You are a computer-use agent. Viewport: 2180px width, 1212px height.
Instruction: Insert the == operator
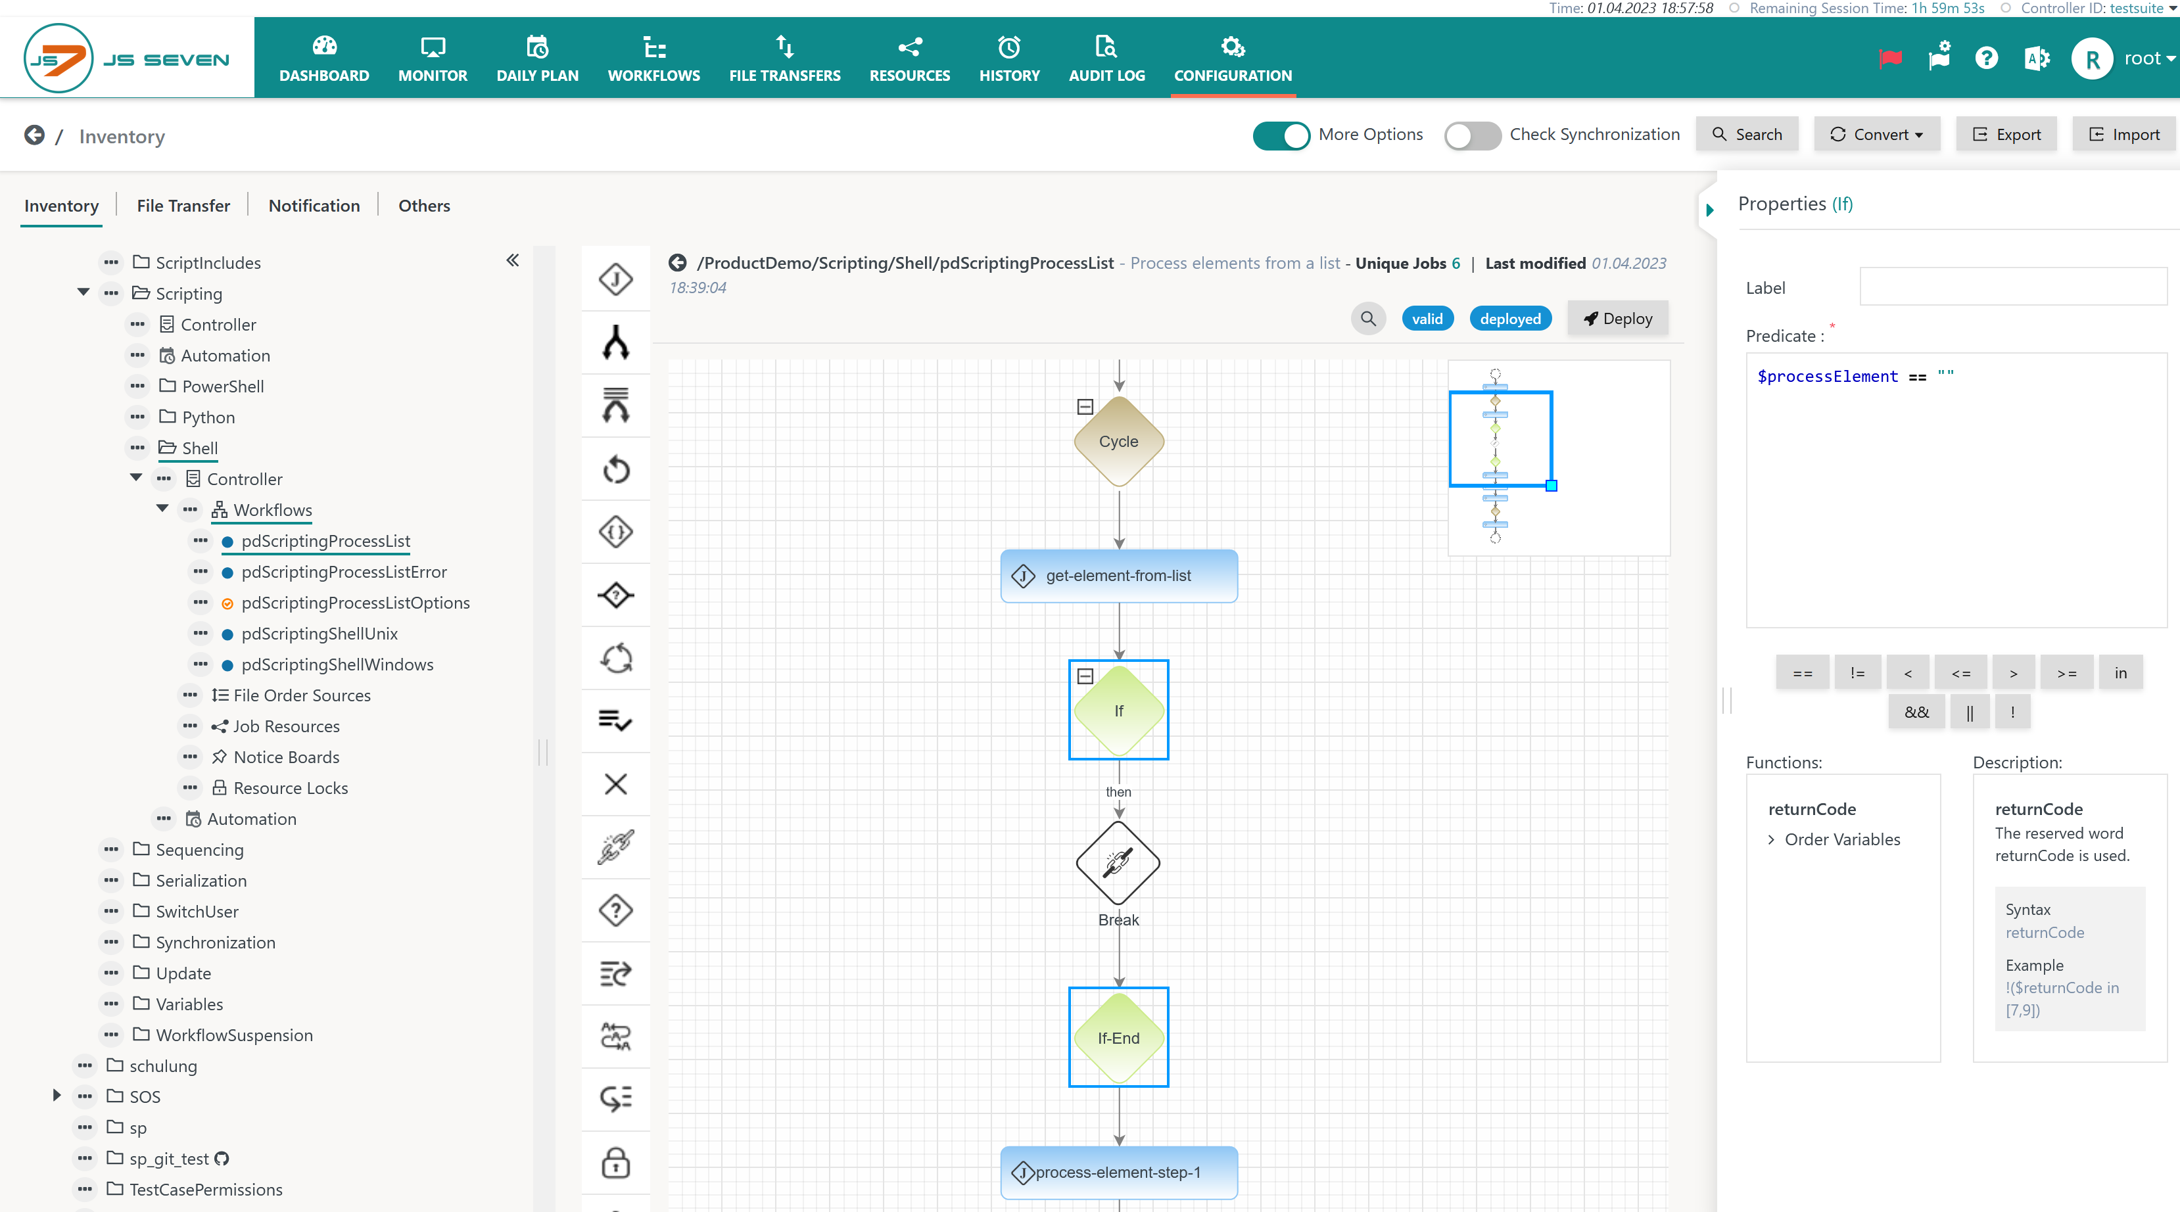pyautogui.click(x=1802, y=673)
